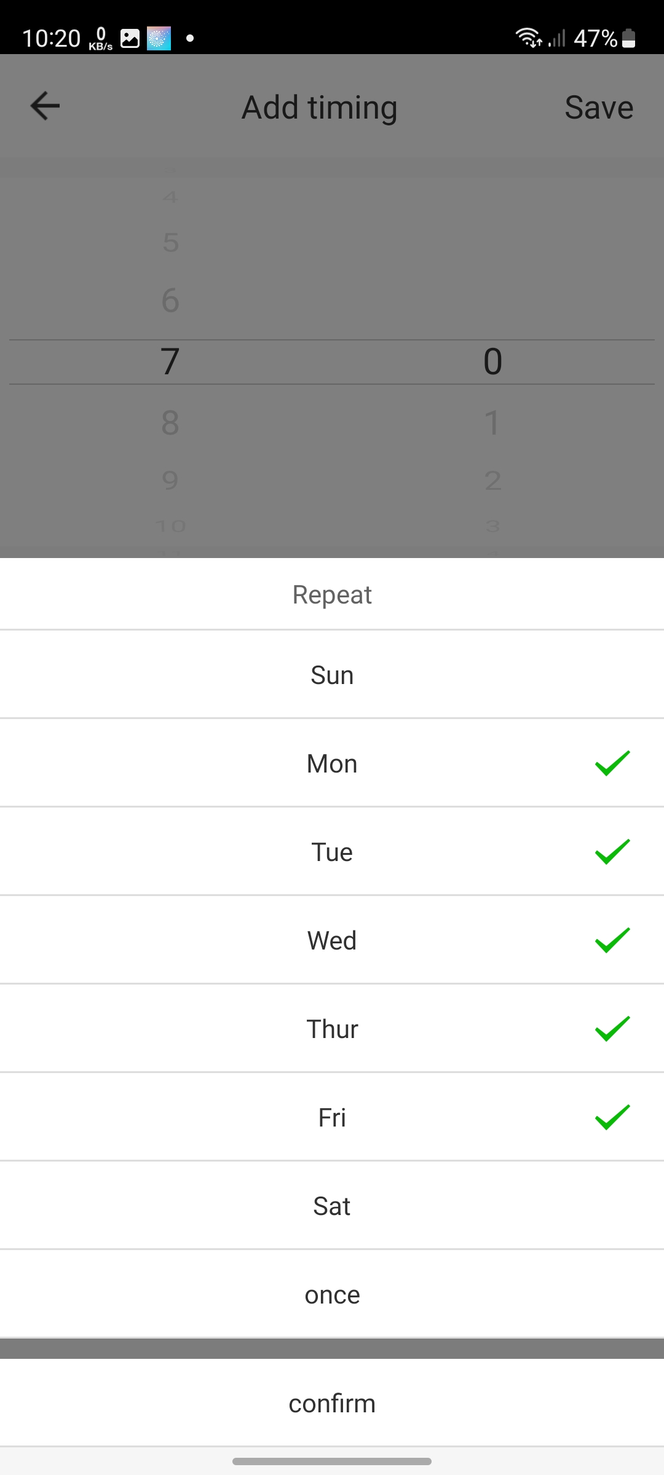The width and height of the screenshot is (664, 1475).
Task: Choose the once repeat option
Action: click(x=332, y=1294)
